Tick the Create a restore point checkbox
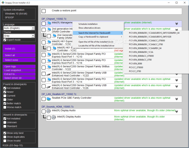 (44, 11)
